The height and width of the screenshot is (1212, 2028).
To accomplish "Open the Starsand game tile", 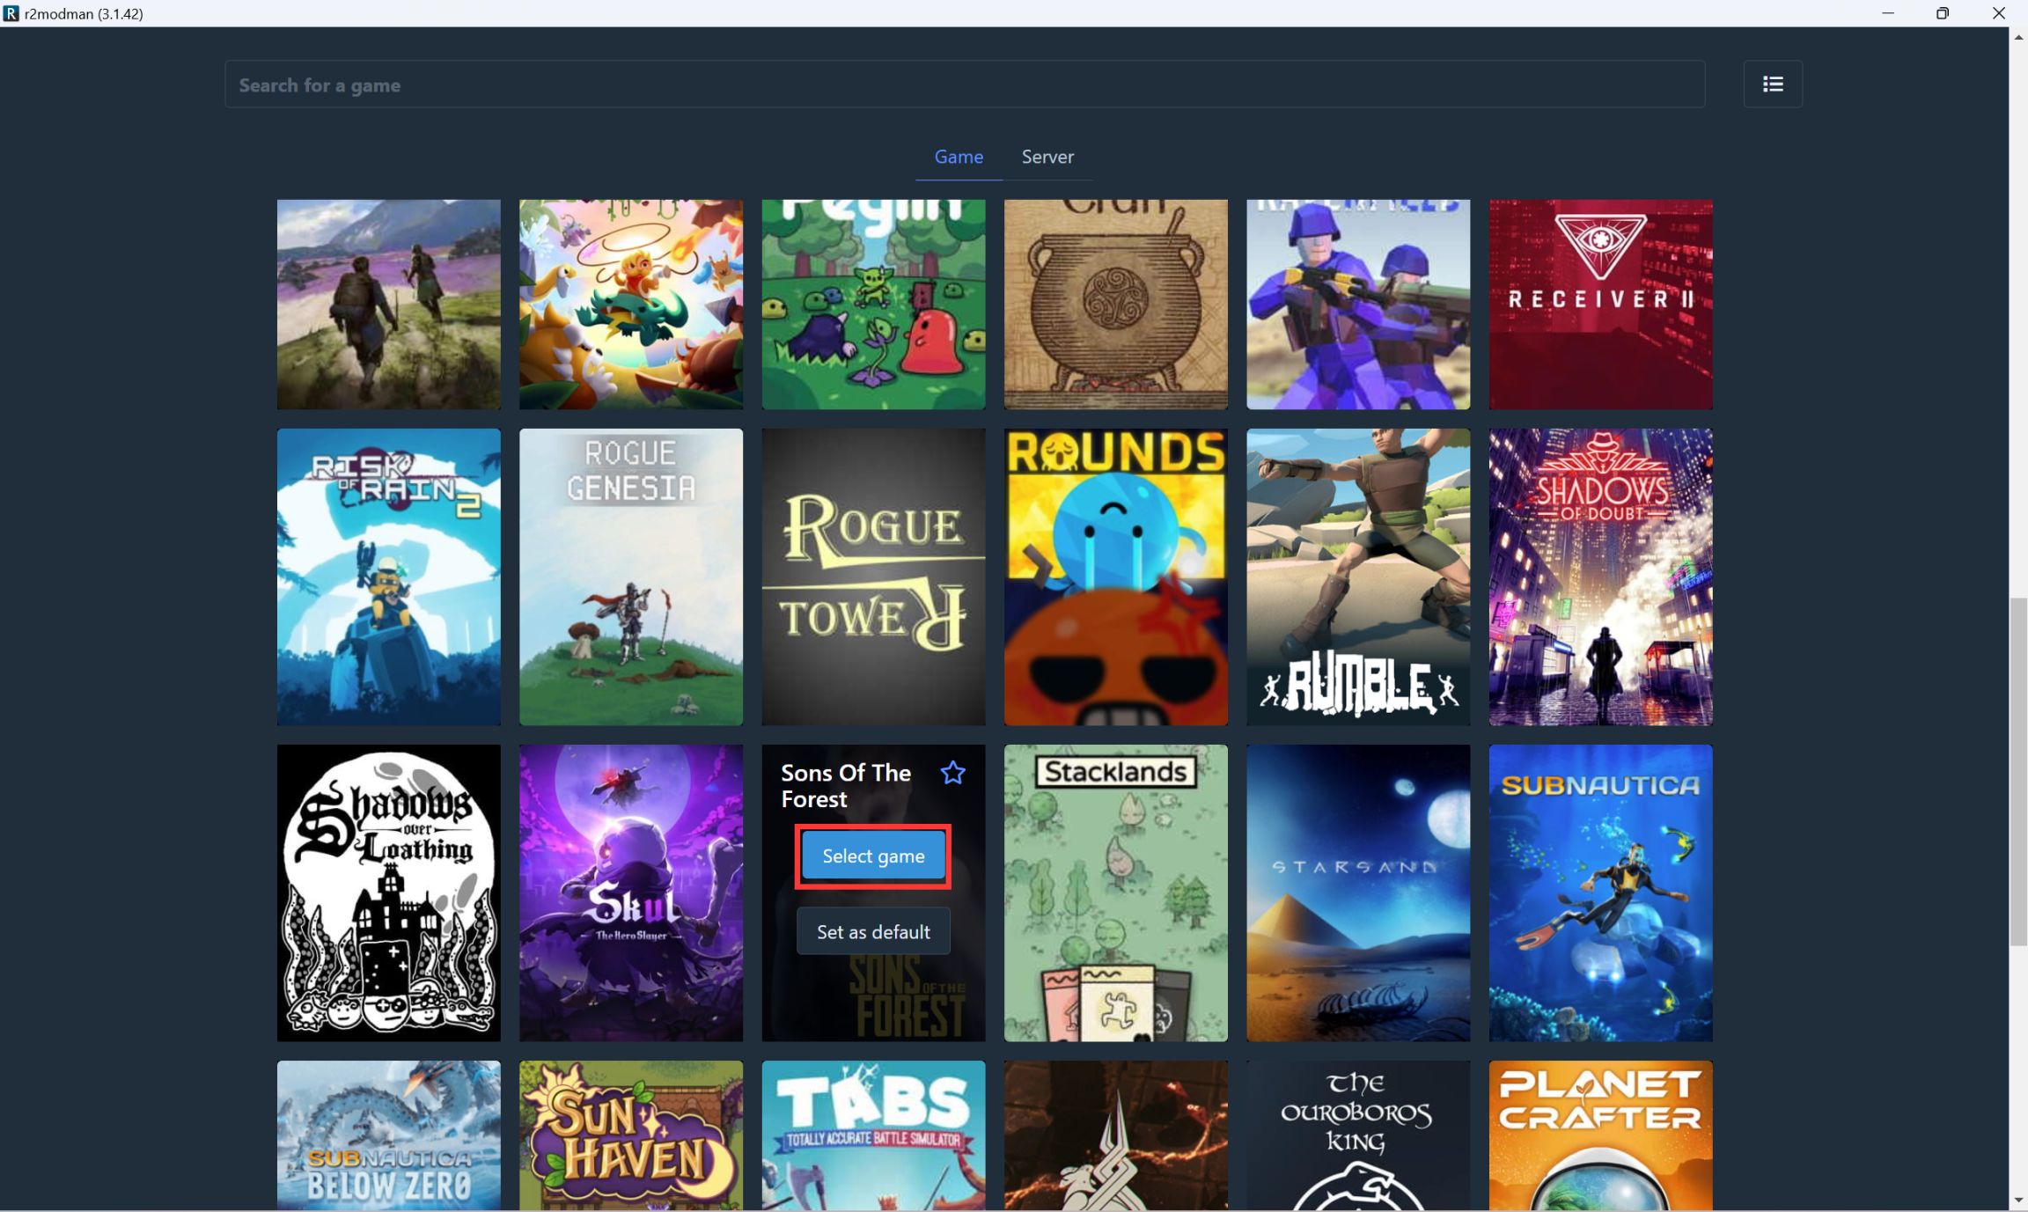I will pyautogui.click(x=1358, y=892).
